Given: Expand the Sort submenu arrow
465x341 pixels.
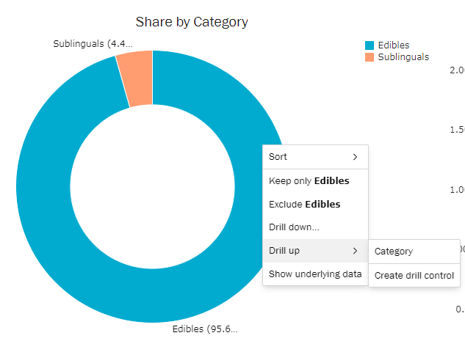Looking at the screenshot, I should [x=355, y=157].
